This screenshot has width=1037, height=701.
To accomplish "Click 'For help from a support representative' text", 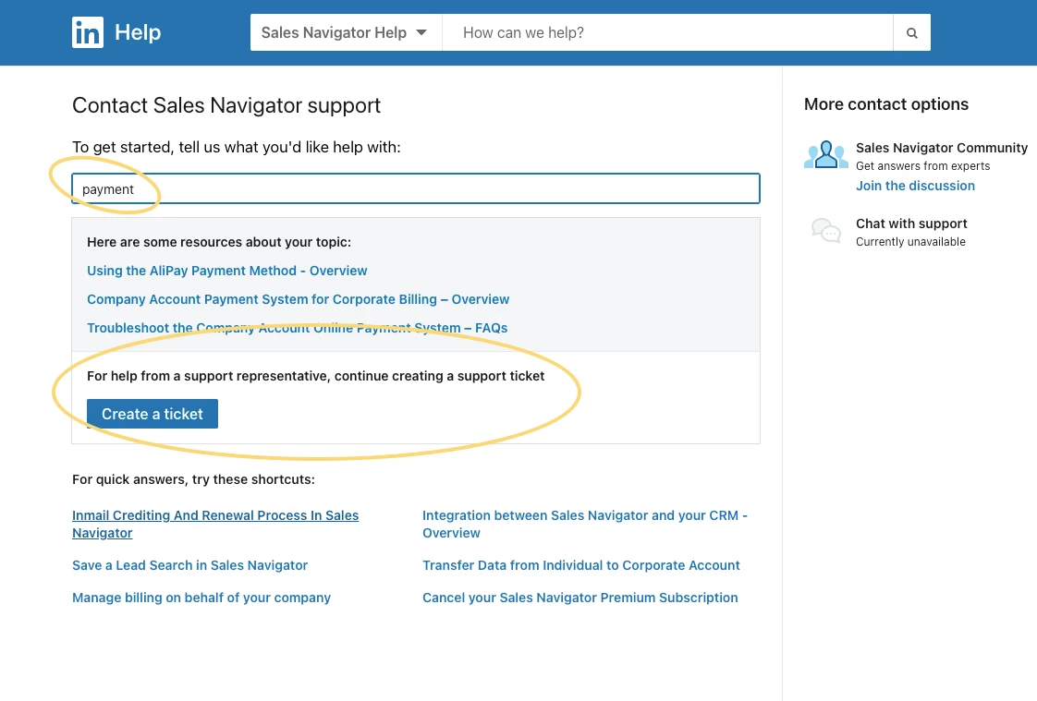I will point(315,376).
